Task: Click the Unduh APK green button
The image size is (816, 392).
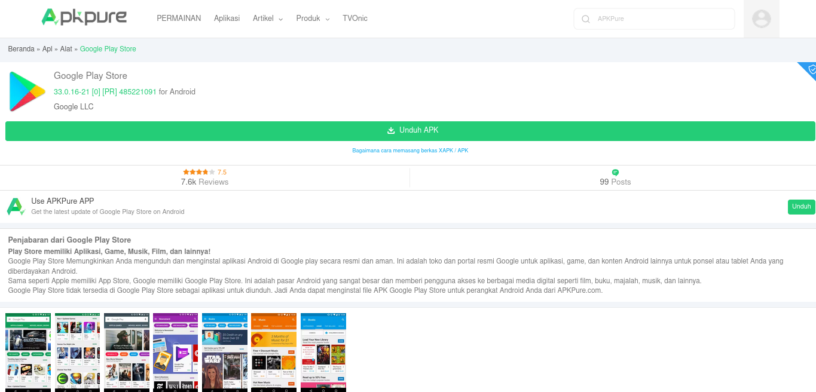Action: pyautogui.click(x=410, y=131)
